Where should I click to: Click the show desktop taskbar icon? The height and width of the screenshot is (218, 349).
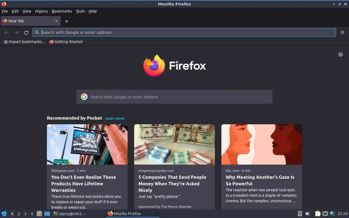(x=47, y=214)
